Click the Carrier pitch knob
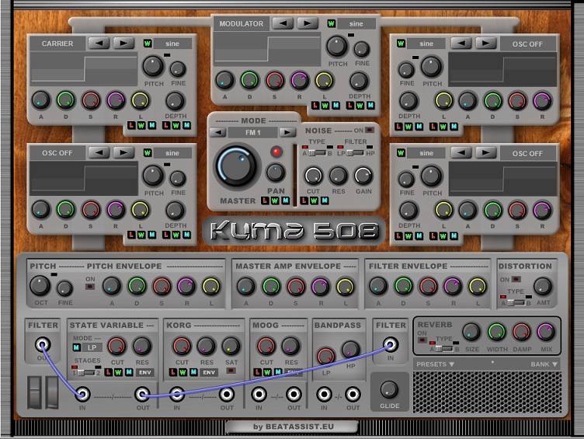 pos(153,66)
